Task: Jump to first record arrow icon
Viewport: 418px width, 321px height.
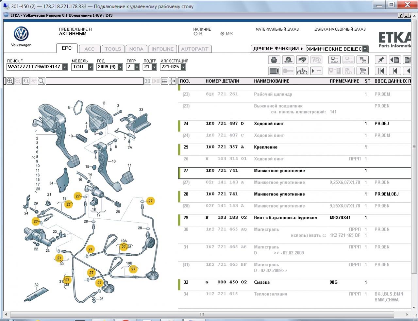Action: pos(381,71)
